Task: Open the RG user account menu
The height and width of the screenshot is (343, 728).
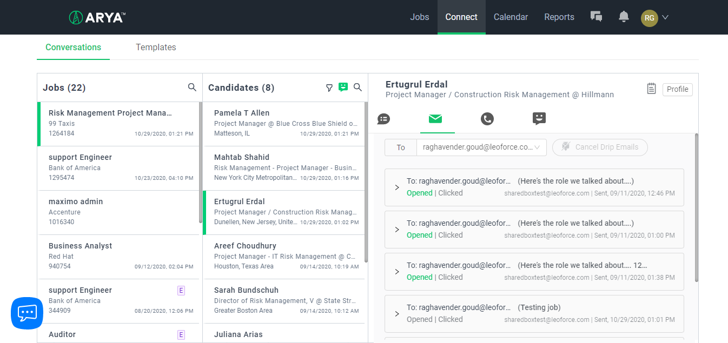Action: coord(654,17)
